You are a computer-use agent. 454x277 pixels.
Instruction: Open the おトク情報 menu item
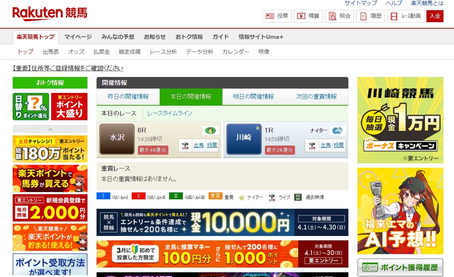tap(189, 37)
